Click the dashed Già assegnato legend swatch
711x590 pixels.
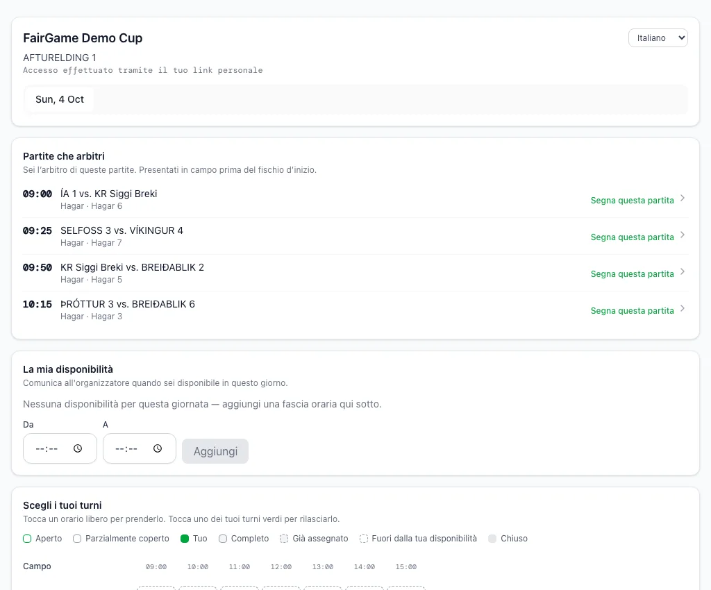(284, 539)
